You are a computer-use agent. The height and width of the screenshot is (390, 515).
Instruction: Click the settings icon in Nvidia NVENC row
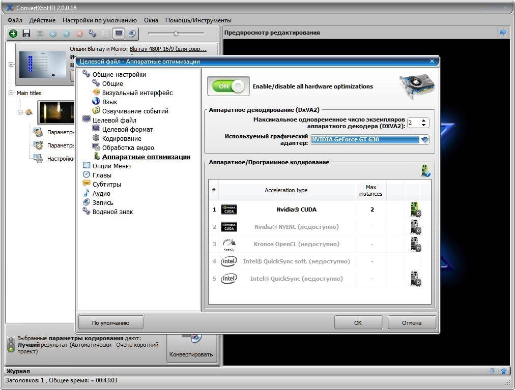(x=416, y=227)
